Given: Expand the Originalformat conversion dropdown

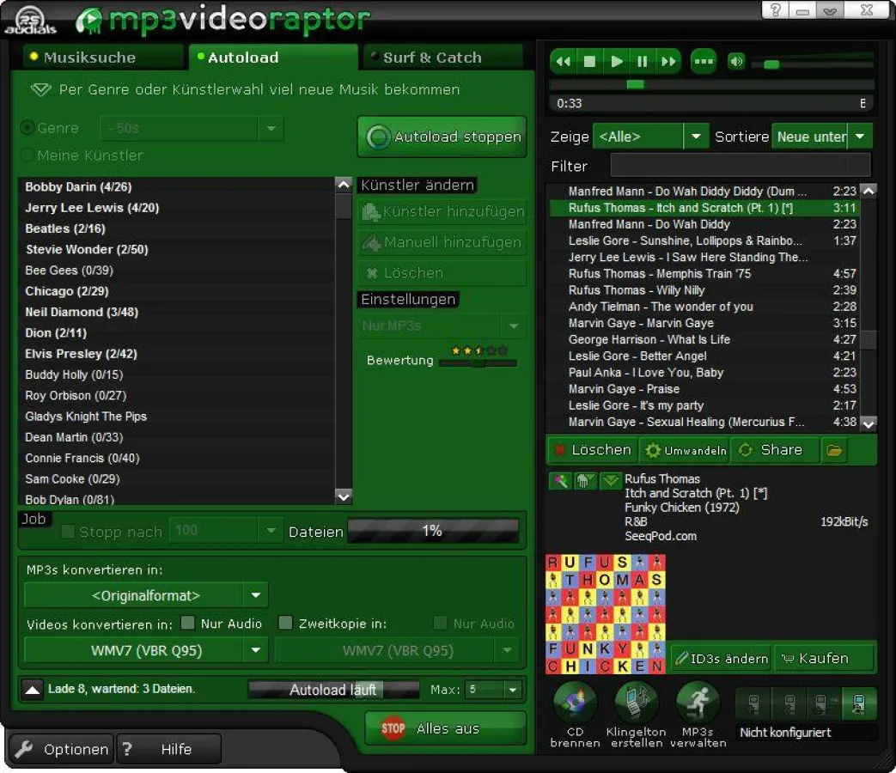Looking at the screenshot, I should pyautogui.click(x=254, y=594).
